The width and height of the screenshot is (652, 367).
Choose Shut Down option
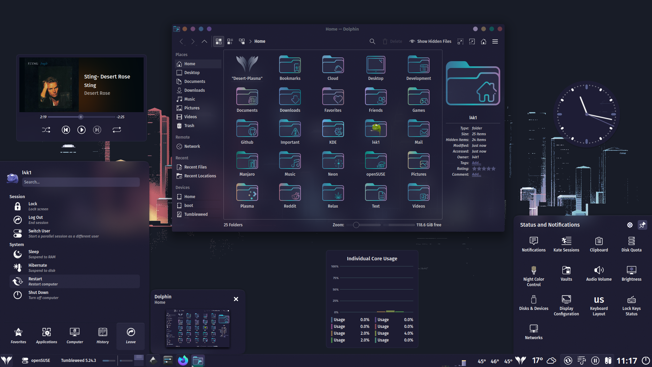[x=75, y=295]
